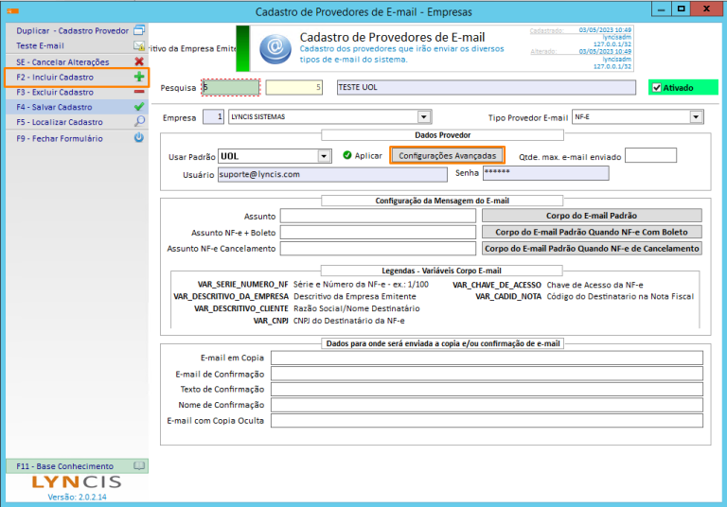
Task: Choose F4 - Salvar Cadastro
Action: click(78, 107)
